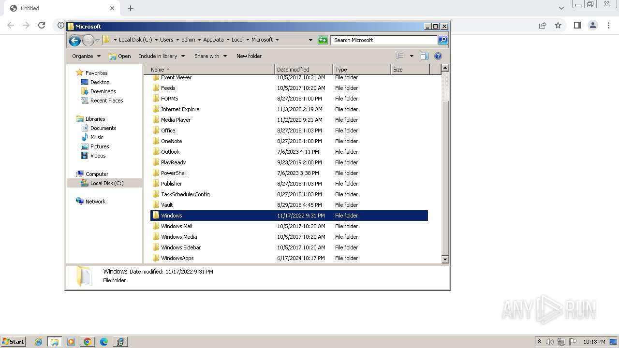Select Documents library
619x348 pixels.
(x=103, y=128)
